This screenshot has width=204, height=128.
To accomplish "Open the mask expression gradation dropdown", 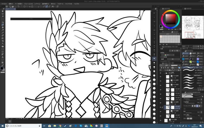I will [x=173, y=59].
